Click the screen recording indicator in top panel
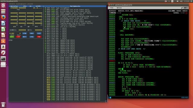 pyautogui.click(x=166, y=1)
